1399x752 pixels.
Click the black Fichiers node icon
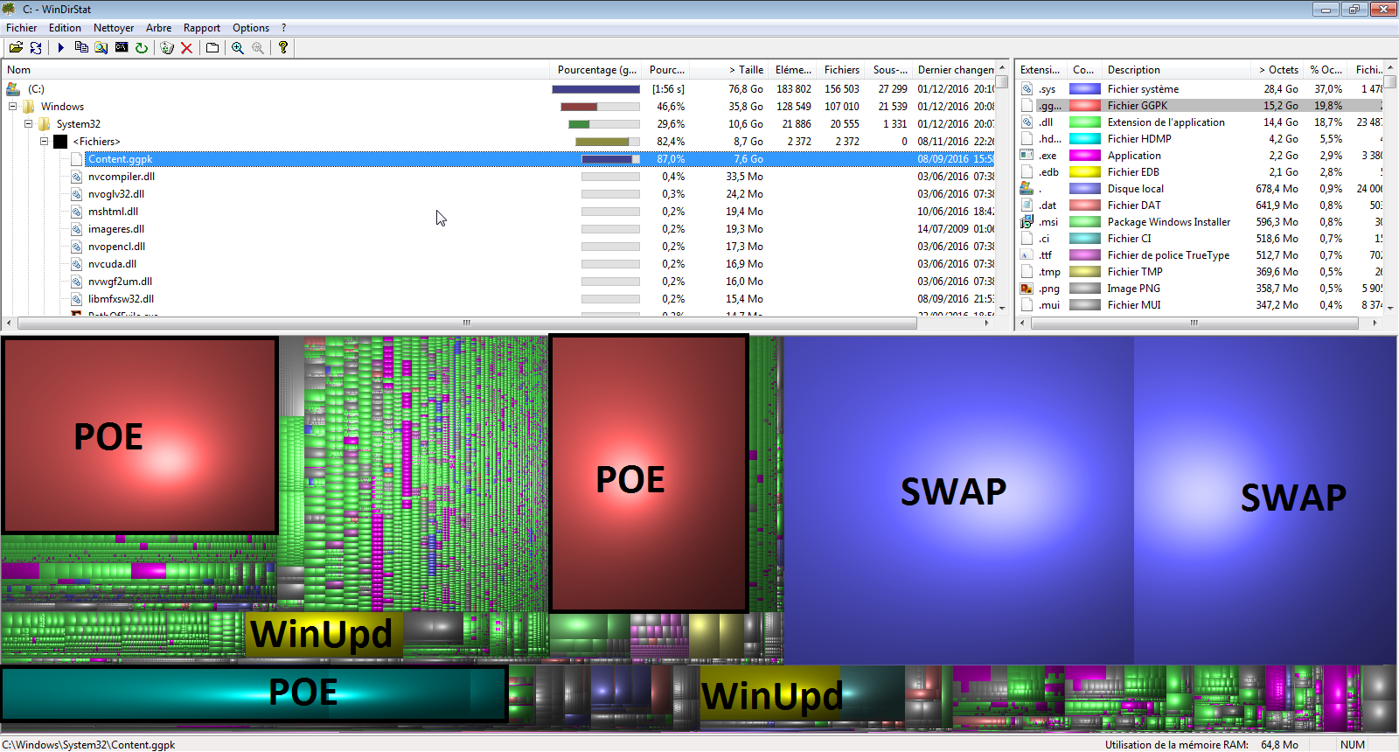60,142
